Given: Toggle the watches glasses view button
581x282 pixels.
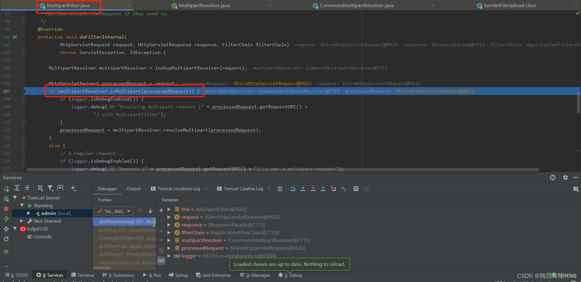Looking at the screenshot, I should 161,261.
